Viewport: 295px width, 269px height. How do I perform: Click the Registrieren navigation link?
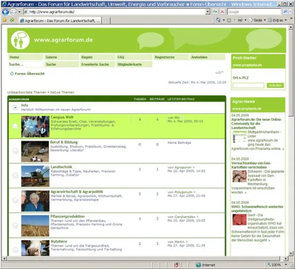pyautogui.click(x=171, y=57)
